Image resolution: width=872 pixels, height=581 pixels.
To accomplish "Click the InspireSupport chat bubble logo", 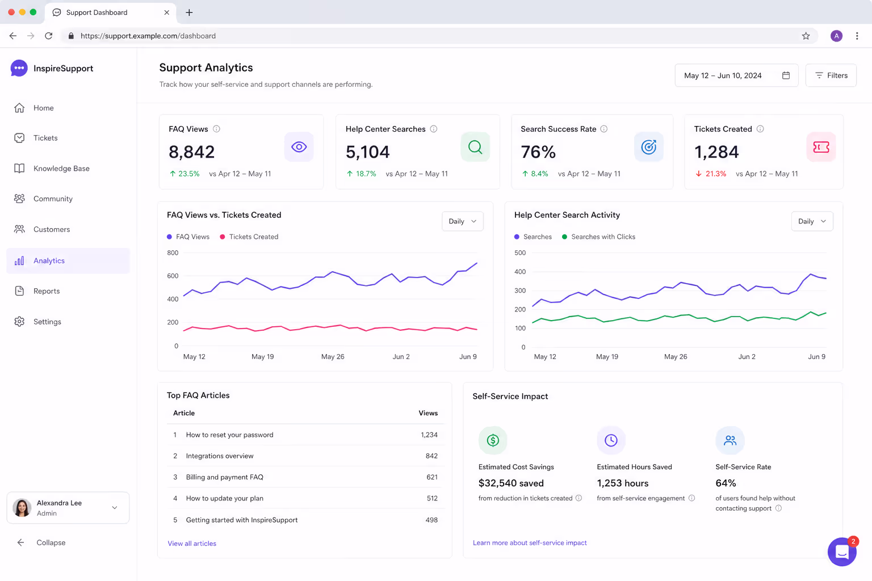I will point(19,68).
